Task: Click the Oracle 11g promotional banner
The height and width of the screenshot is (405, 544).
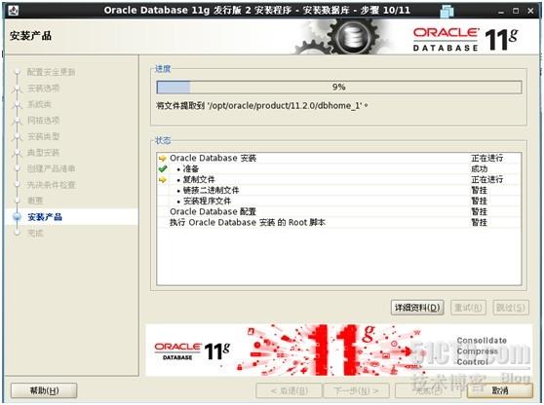Action: tap(338, 350)
